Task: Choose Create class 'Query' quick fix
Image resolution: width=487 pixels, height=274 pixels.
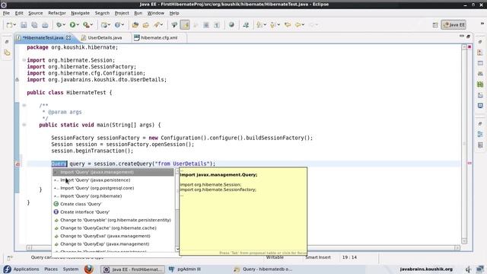Action: [x=113, y=204]
